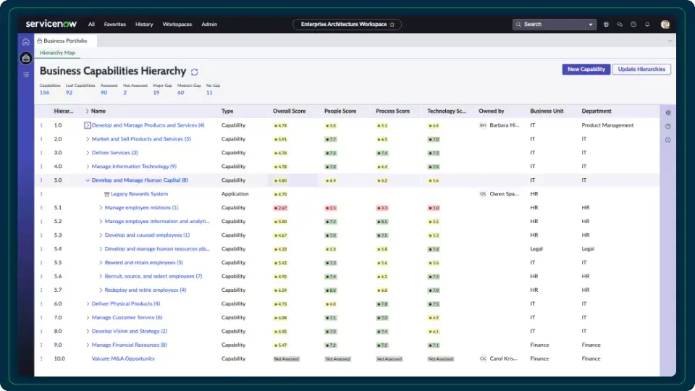Open the row actions menu for 10.0

pyautogui.click(x=41, y=358)
